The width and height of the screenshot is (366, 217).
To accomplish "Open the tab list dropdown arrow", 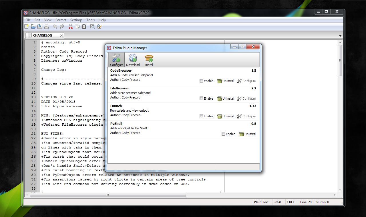I will tap(340, 36).
